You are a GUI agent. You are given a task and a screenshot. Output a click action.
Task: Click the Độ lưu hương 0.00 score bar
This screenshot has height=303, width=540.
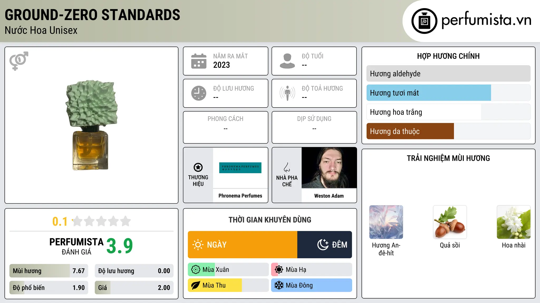point(134,271)
